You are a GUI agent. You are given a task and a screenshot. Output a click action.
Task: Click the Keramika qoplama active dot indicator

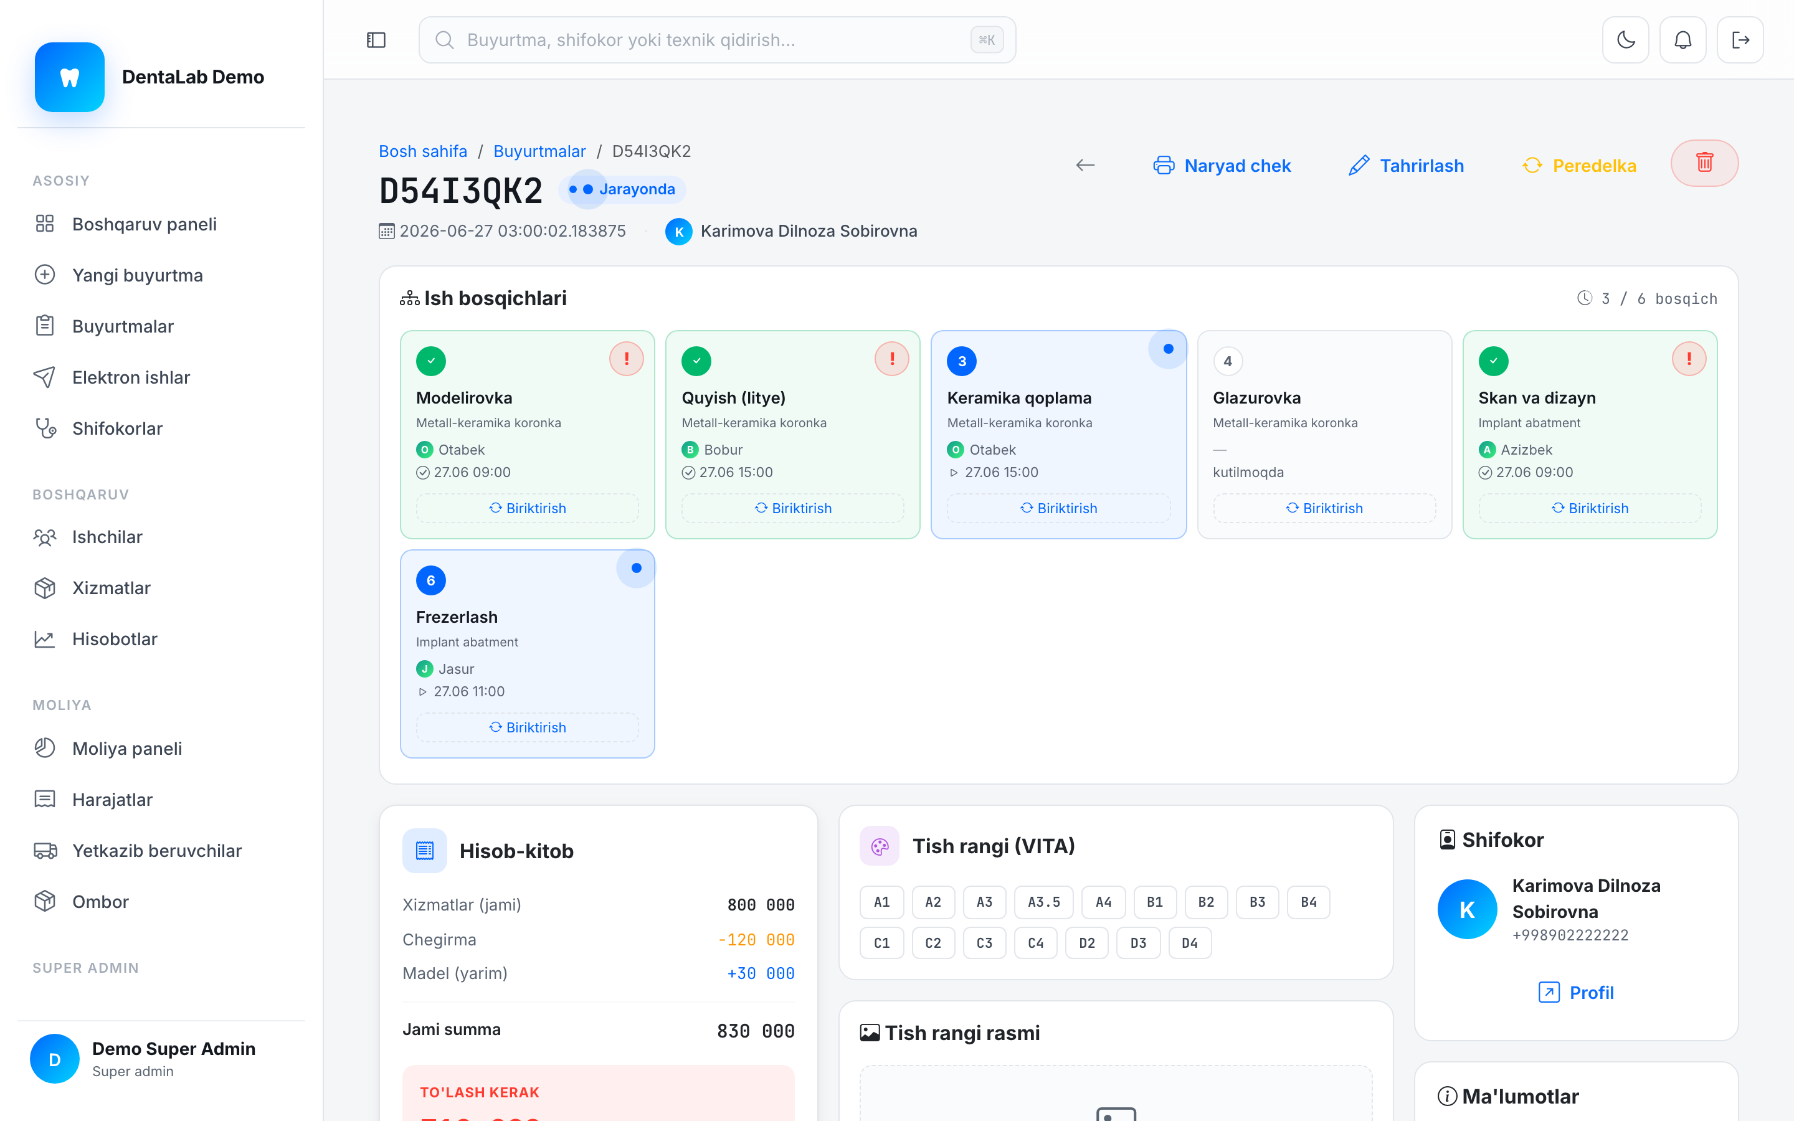(1167, 349)
